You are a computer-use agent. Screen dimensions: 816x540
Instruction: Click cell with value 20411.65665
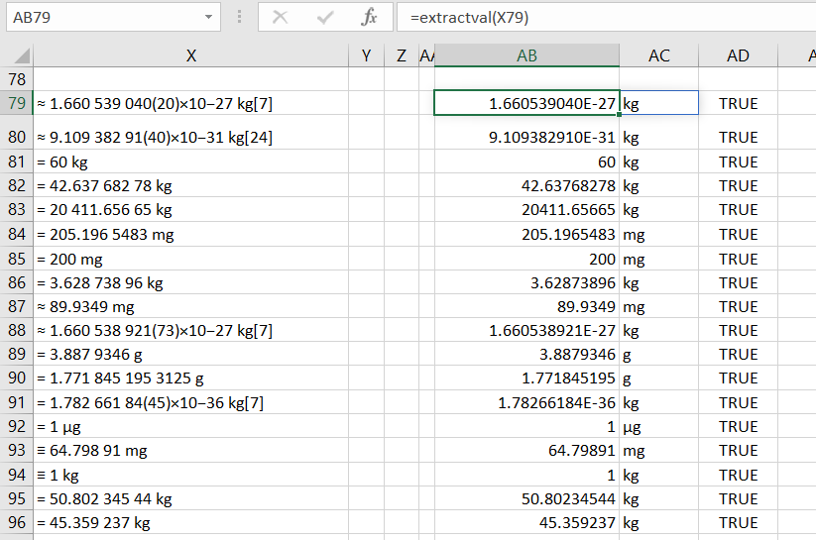point(526,210)
